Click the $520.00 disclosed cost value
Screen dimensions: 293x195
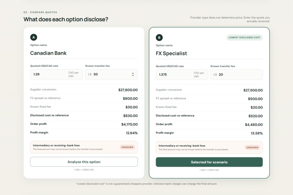[256, 116]
